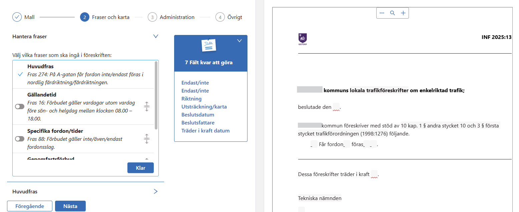Click the zoom out minus icon
Screen dimensions: 519x212
point(382,13)
